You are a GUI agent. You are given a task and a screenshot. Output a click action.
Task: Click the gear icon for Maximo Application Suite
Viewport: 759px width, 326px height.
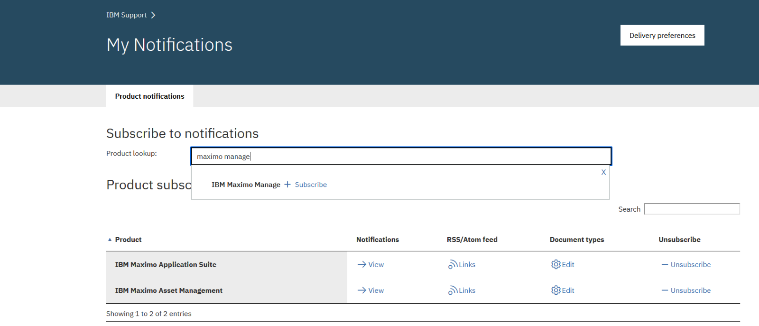[x=556, y=264]
